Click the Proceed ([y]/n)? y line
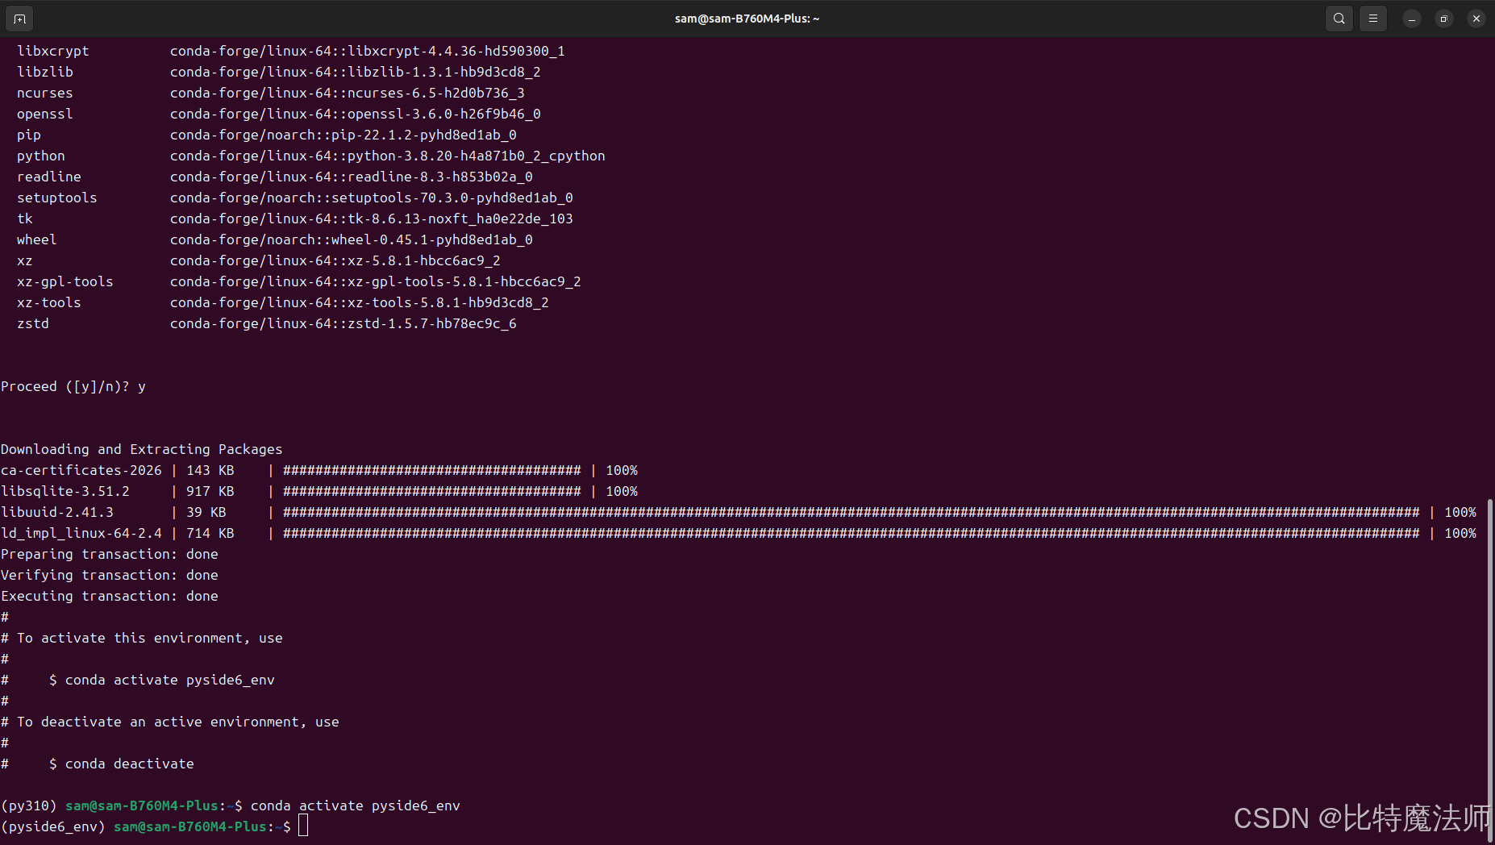 [x=73, y=386]
